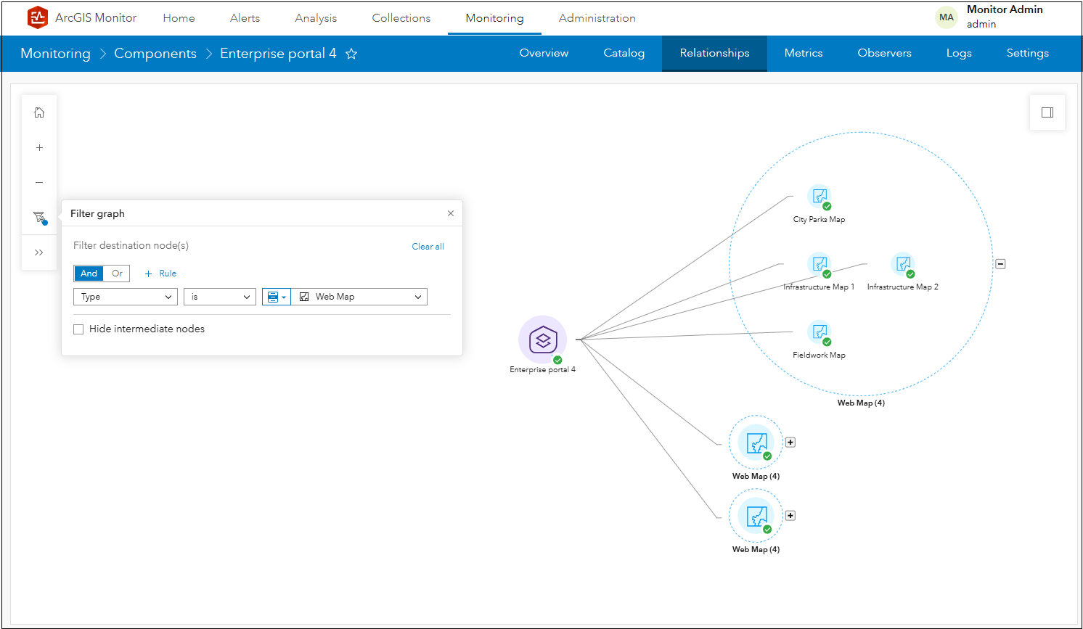This screenshot has width=1083, height=629.
Task: Select the City Parks Map node icon
Action: click(x=820, y=197)
